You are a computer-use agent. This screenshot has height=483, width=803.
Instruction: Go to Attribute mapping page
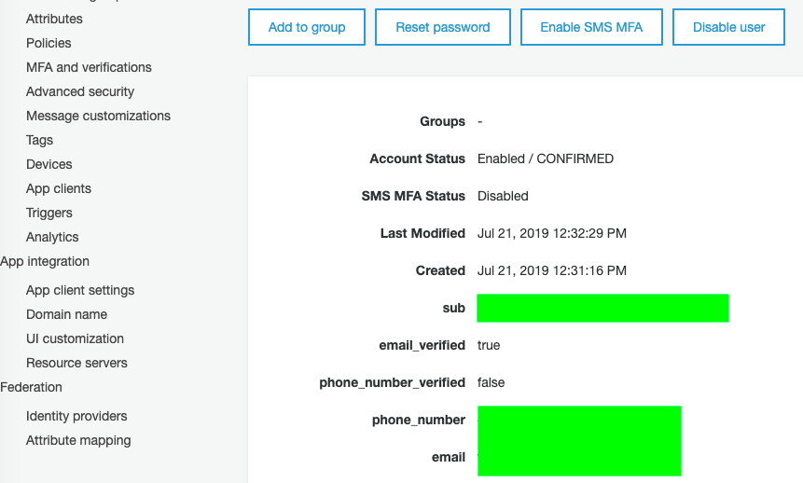[x=78, y=440]
